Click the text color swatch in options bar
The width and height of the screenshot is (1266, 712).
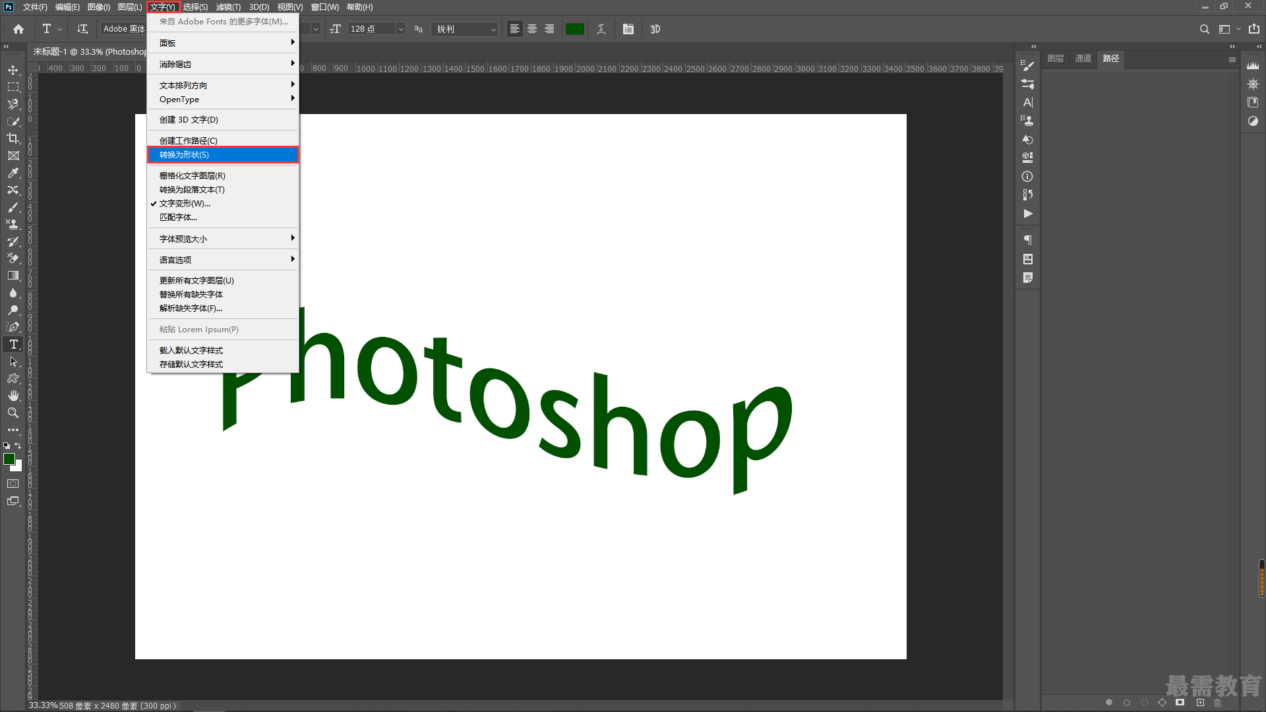pos(575,29)
